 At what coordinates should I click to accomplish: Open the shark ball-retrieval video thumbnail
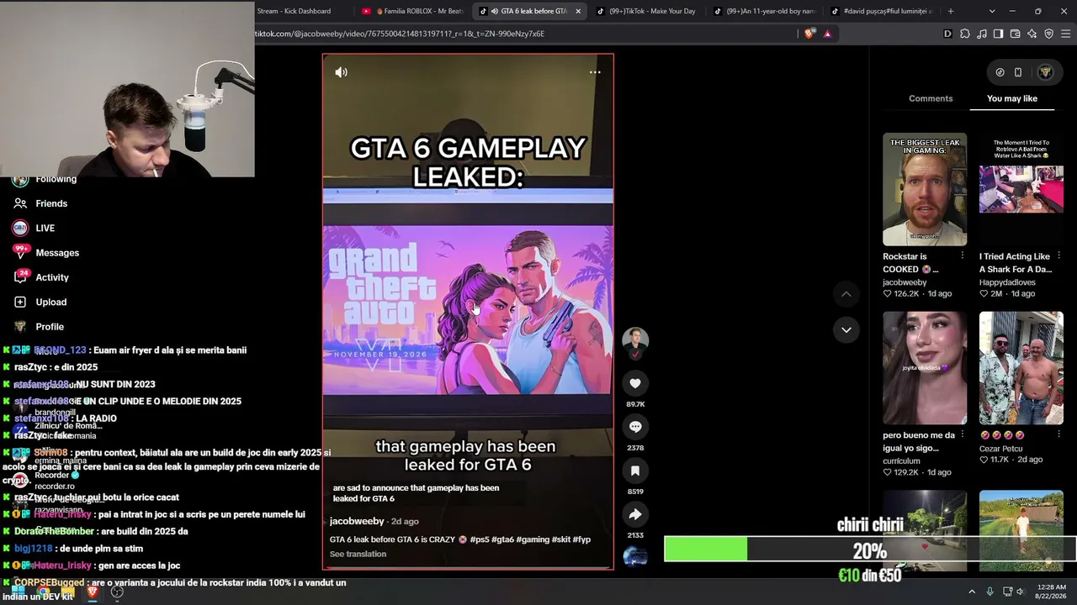(x=1021, y=189)
